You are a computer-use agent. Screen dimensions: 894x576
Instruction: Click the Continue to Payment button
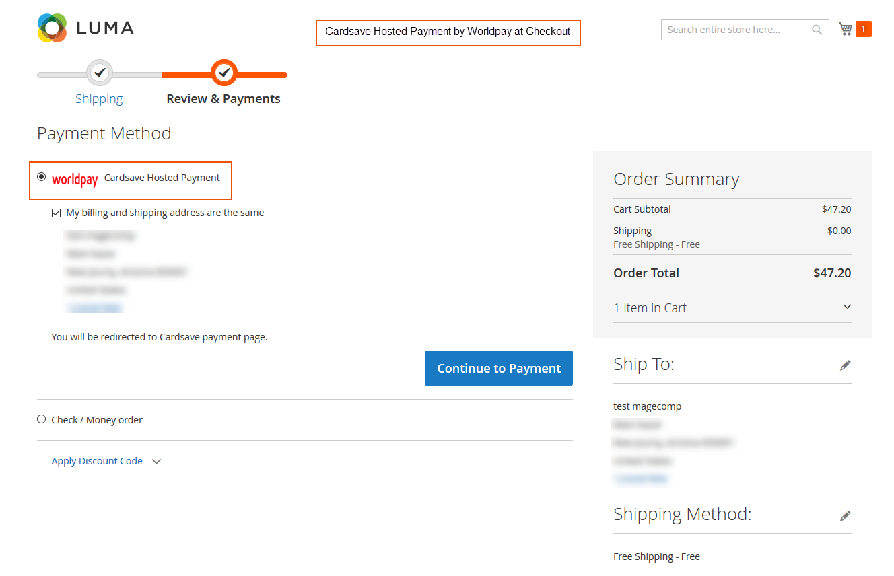tap(498, 368)
